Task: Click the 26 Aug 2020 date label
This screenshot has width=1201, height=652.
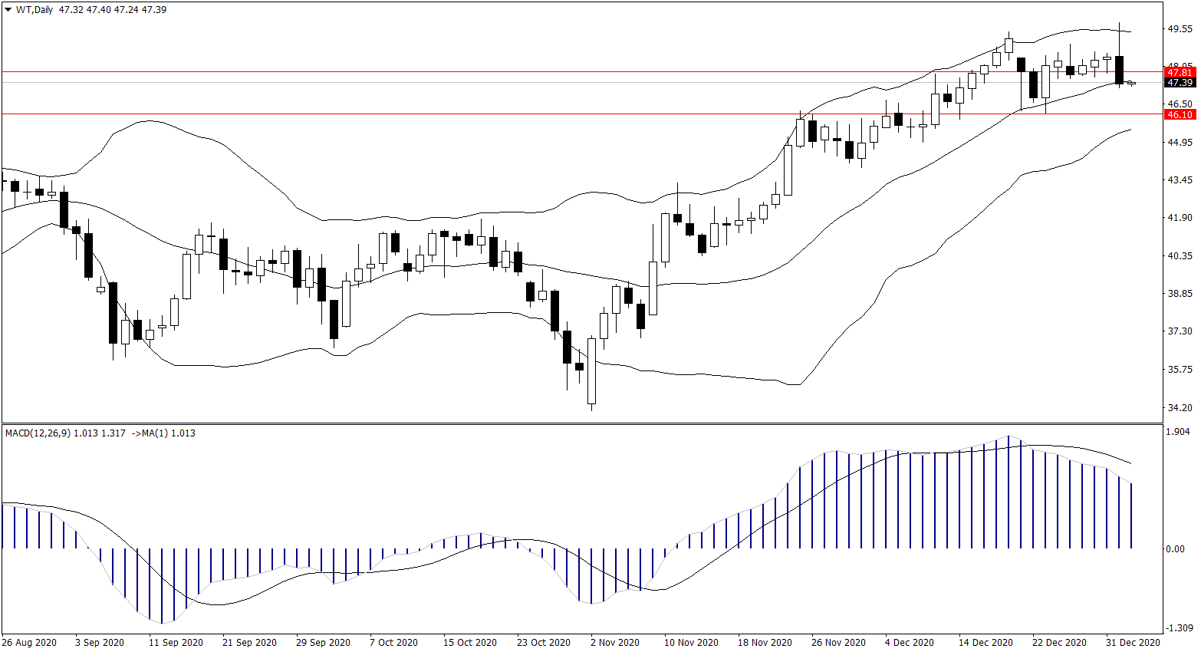Action: pyautogui.click(x=29, y=642)
